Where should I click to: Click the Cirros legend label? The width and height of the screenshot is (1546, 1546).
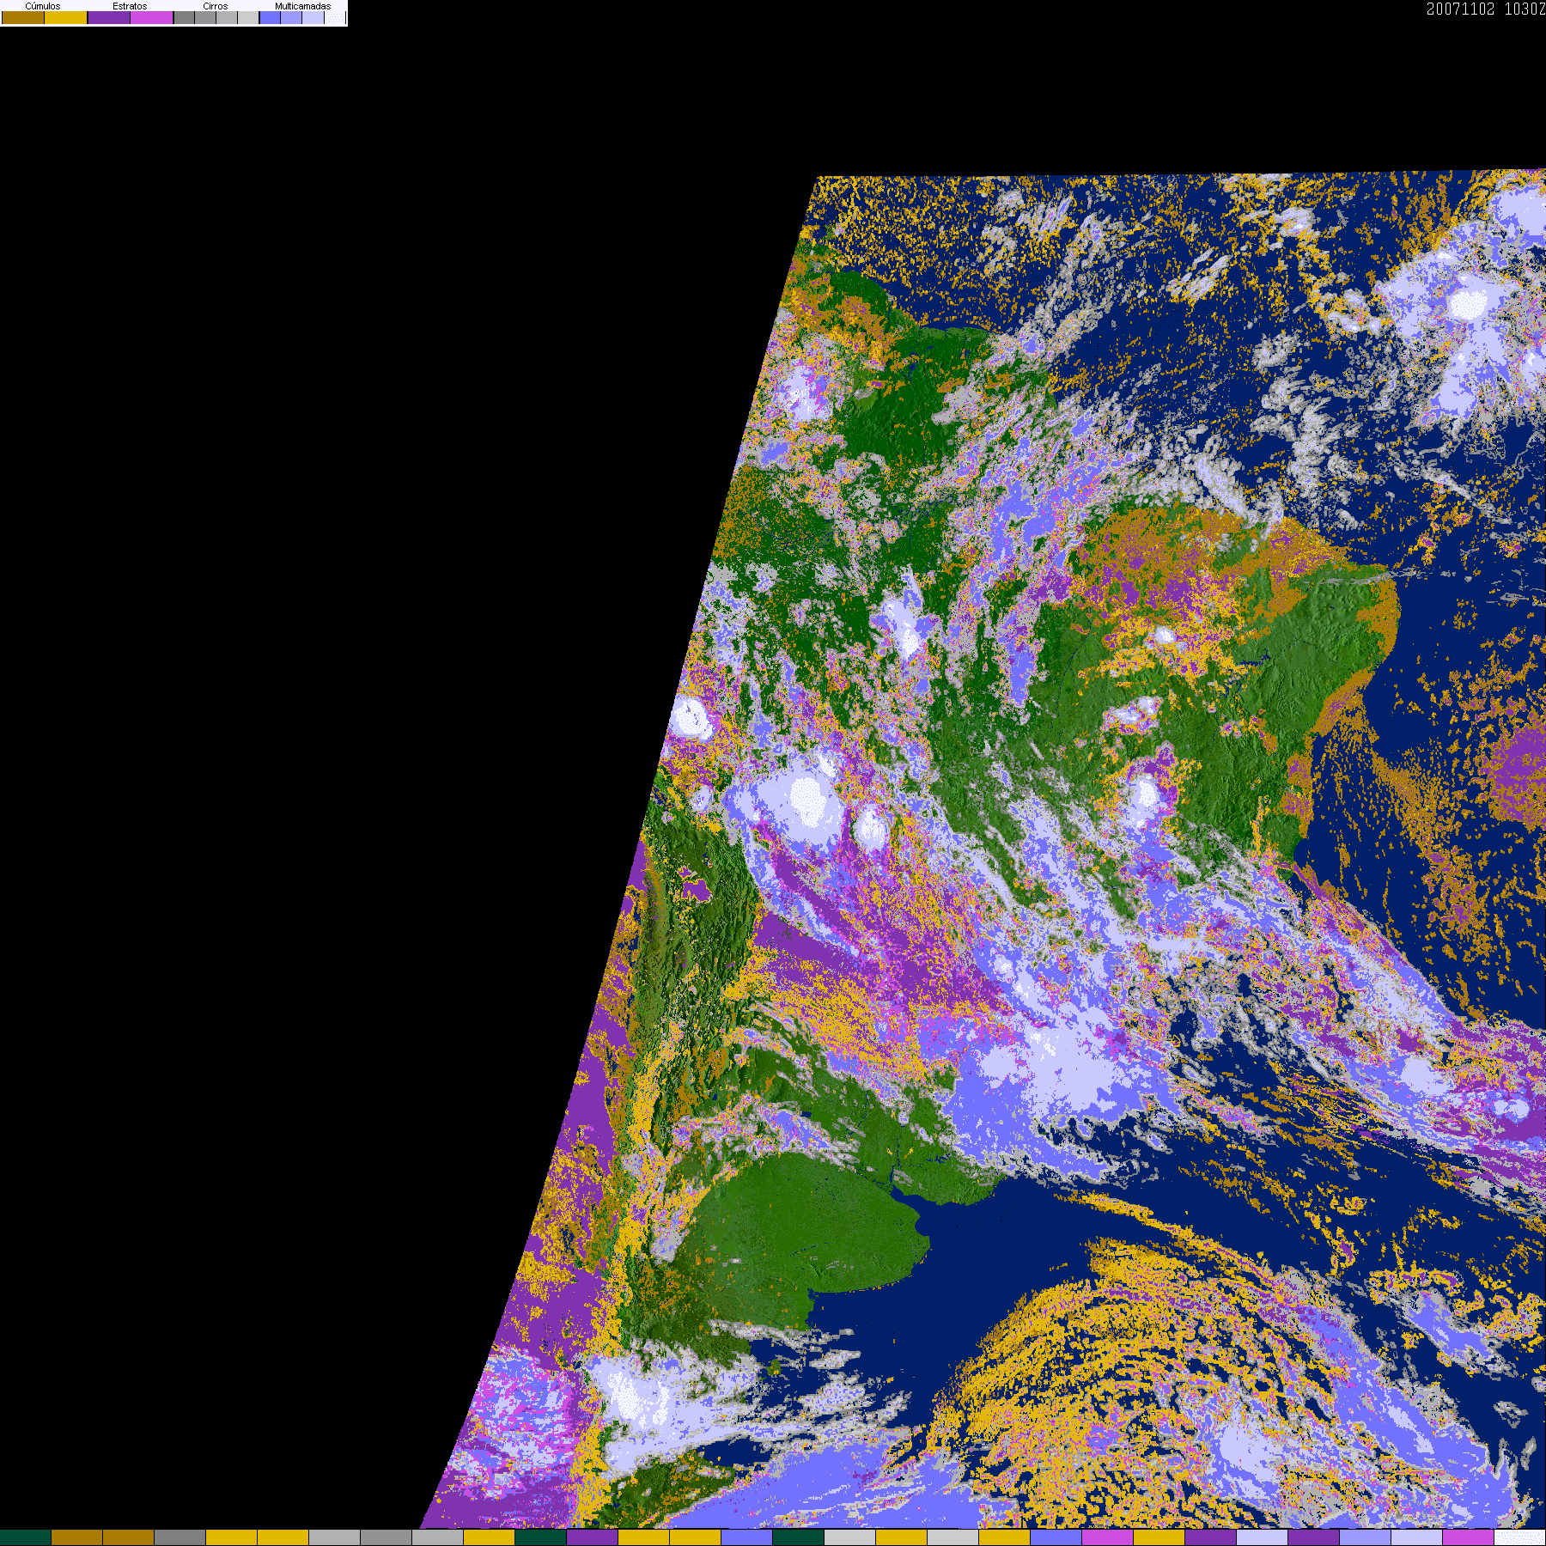tap(216, 6)
